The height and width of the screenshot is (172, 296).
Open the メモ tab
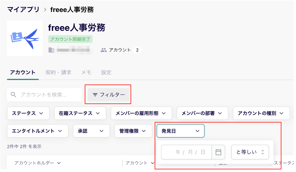(x=86, y=73)
